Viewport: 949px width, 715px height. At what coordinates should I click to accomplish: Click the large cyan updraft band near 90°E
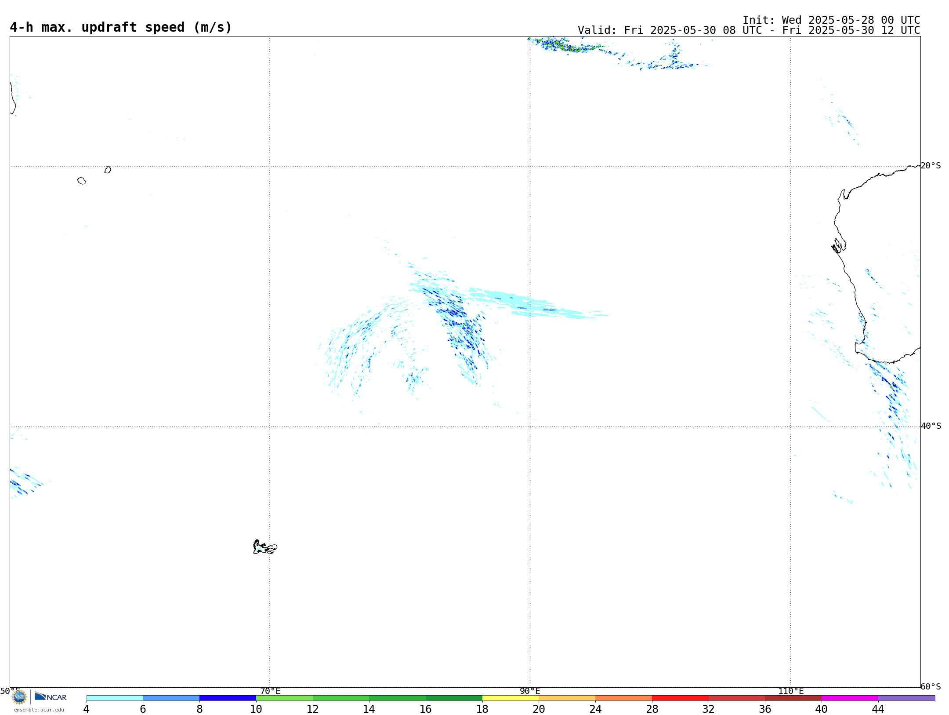point(536,303)
